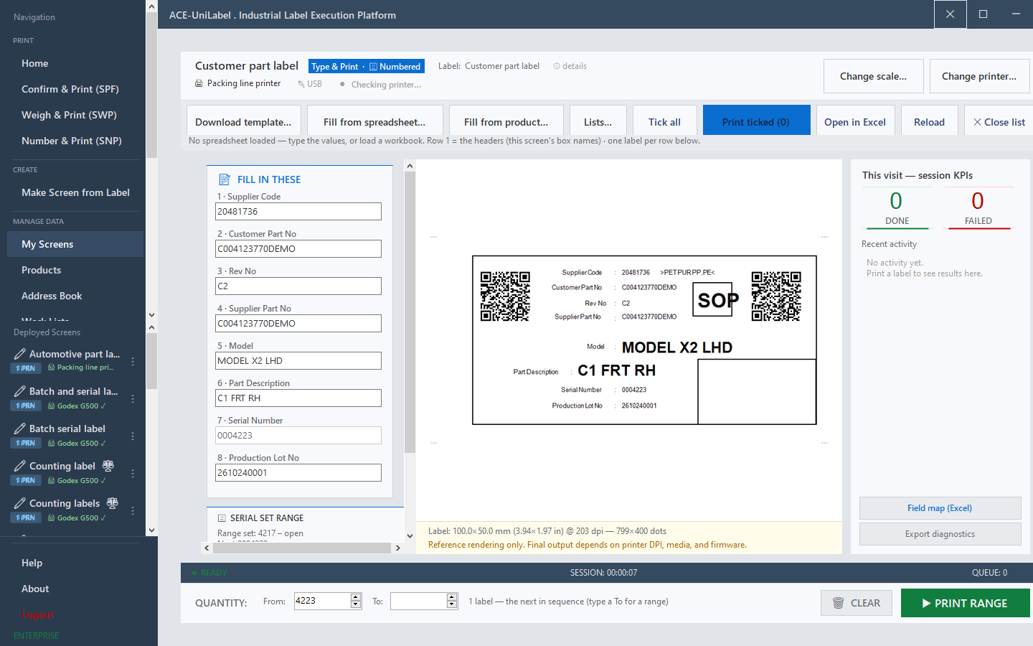This screenshot has width=1033, height=646.
Task: Click the Fill from spreadsheet button
Action: 374,121
